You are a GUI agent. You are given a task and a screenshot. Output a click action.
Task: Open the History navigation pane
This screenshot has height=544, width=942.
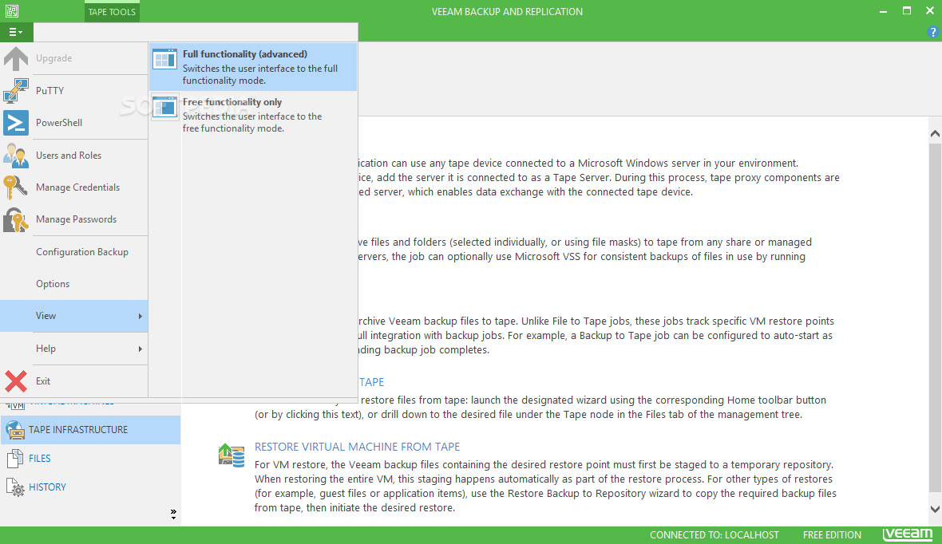91,487
